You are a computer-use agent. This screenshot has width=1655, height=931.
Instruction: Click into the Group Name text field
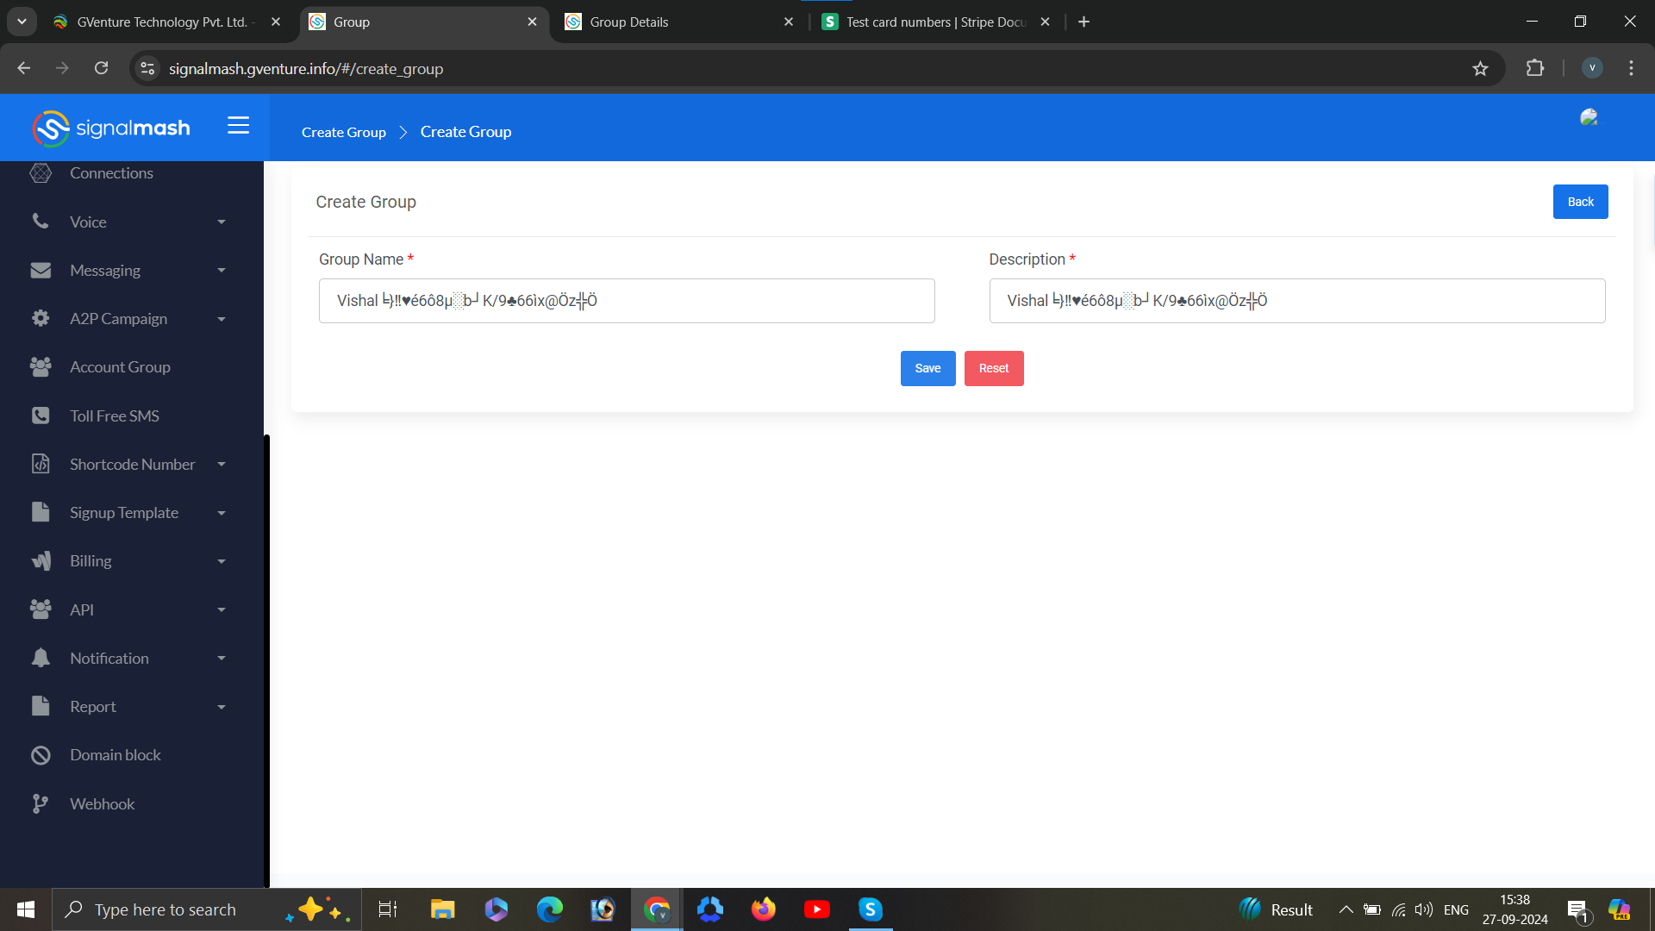(627, 301)
